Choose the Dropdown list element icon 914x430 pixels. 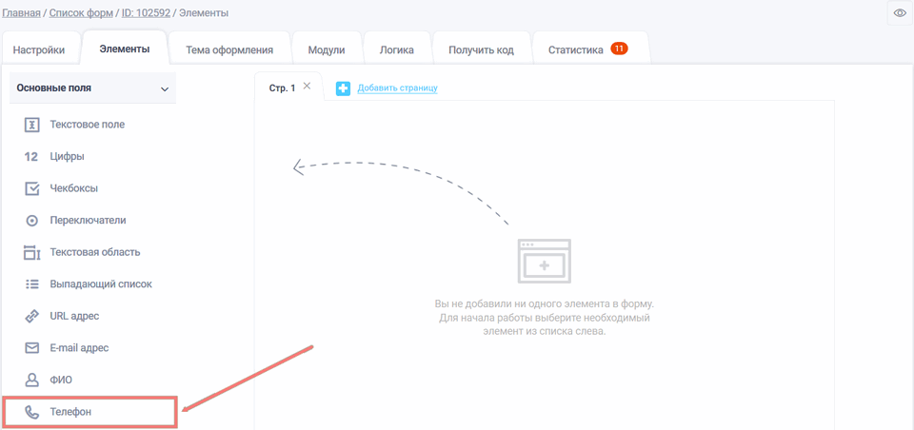(x=31, y=284)
